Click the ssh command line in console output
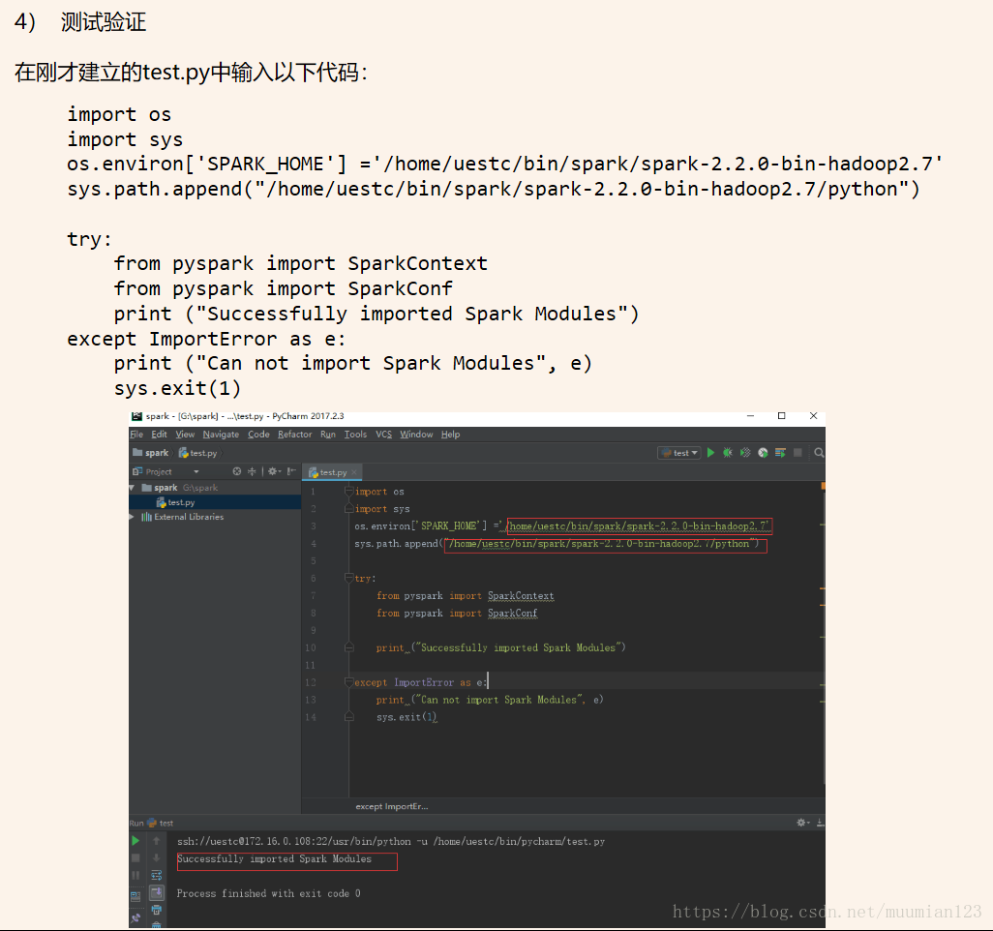 [391, 841]
